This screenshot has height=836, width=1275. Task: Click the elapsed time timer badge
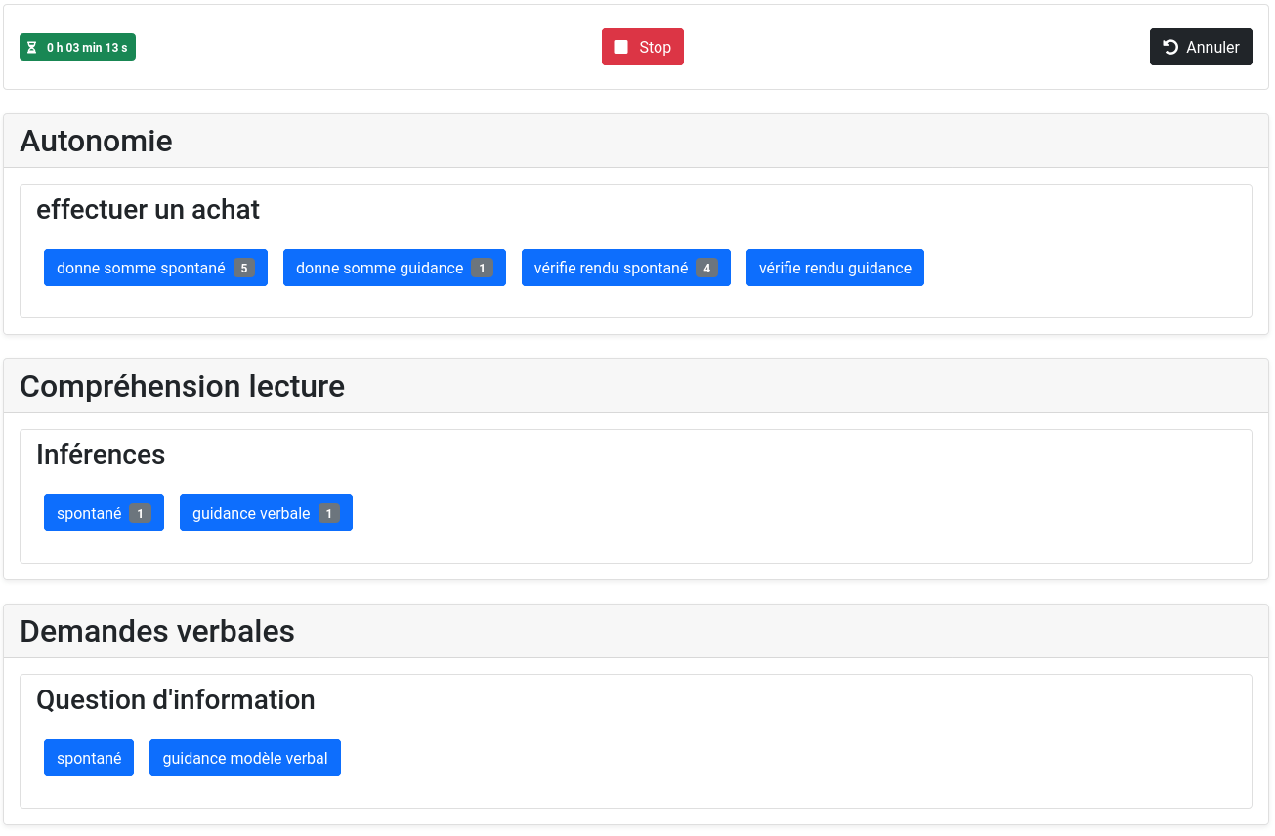tap(77, 47)
